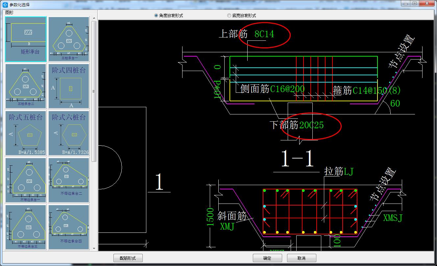Maximize the 参数化选择 dialog window
The width and height of the screenshot is (437, 266).
click(415, 3)
